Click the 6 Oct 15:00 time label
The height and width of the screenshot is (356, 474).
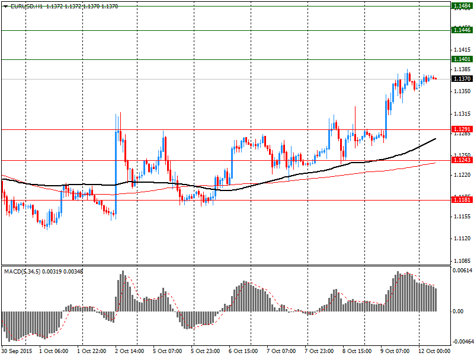point(244,351)
